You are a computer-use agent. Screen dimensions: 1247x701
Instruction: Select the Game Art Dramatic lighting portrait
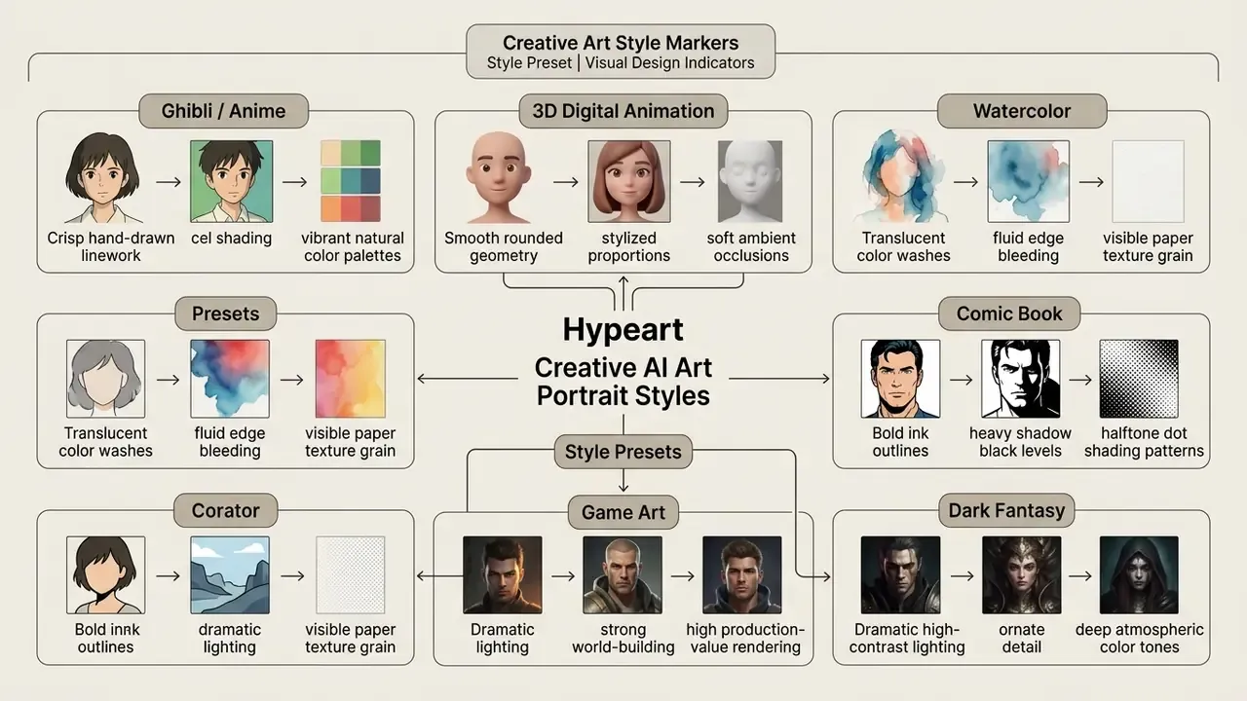[x=503, y=575]
